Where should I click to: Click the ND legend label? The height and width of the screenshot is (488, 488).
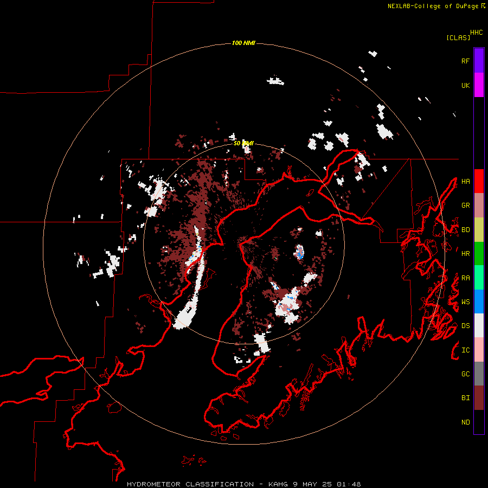pos(465,422)
